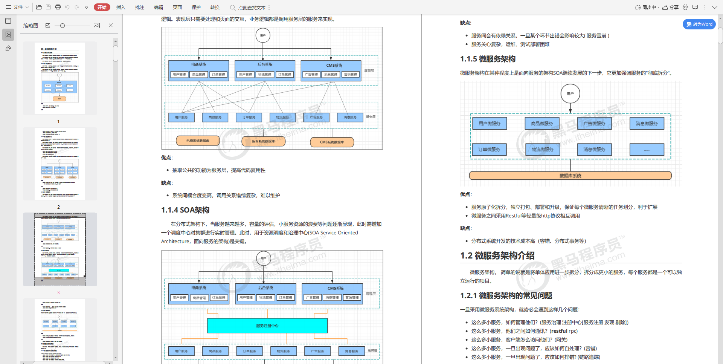723x364 pixels.
Task: Open the outline panel in the left sidebar
Action: [8, 21]
